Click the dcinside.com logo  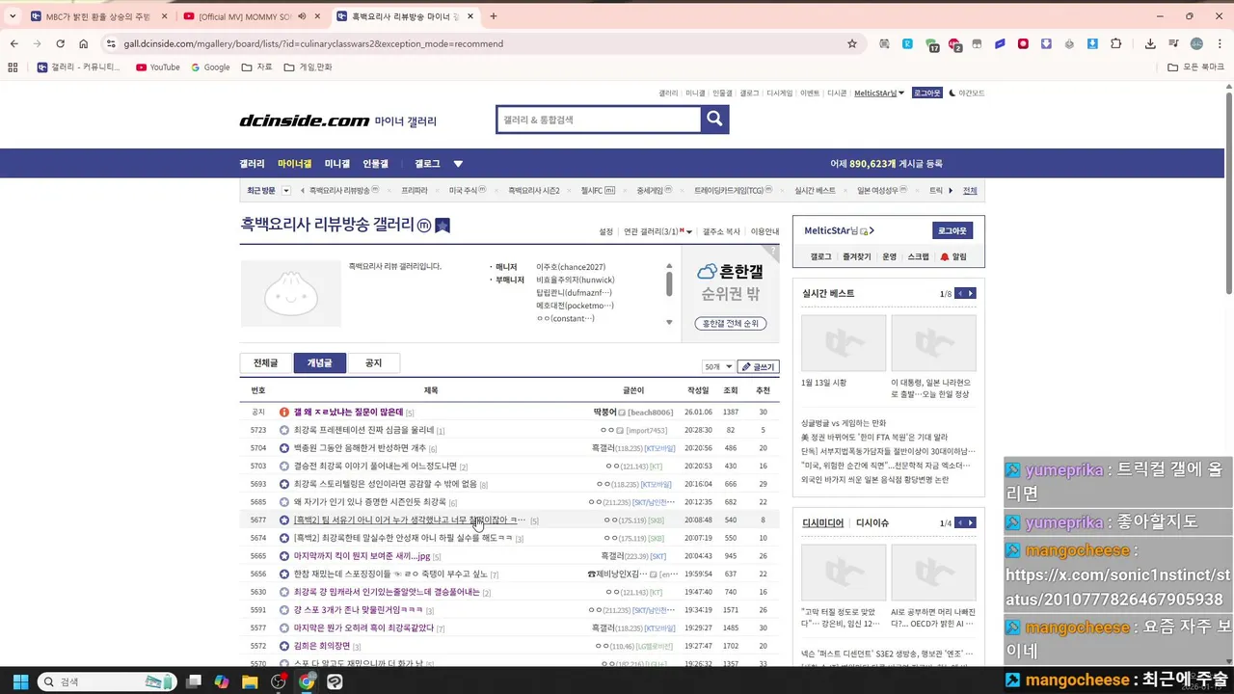coord(305,120)
